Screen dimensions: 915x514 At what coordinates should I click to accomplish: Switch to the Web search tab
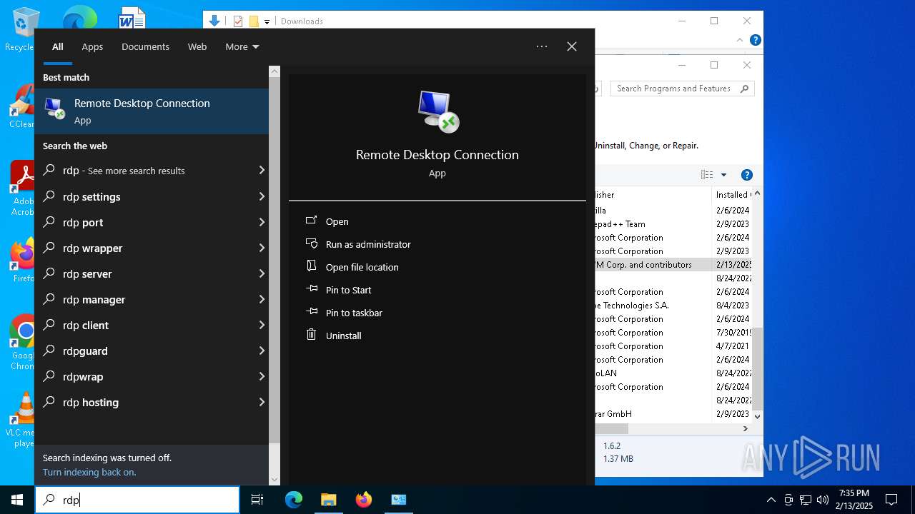click(197, 46)
